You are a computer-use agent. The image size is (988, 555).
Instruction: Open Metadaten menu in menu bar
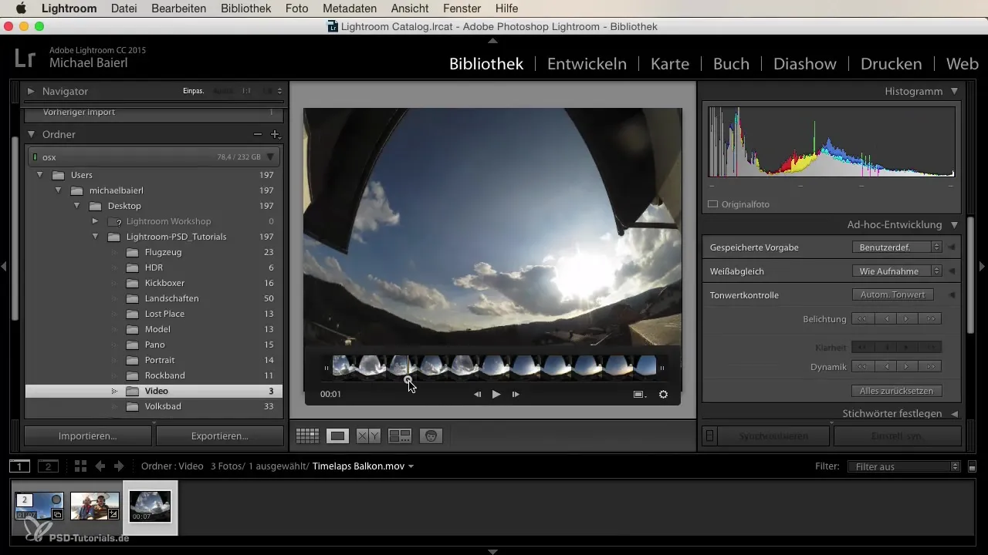(x=350, y=8)
